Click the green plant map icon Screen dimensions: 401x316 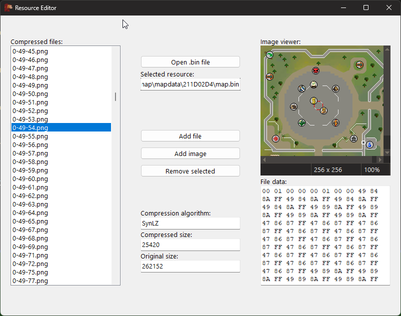pyautogui.click(x=302, y=122)
